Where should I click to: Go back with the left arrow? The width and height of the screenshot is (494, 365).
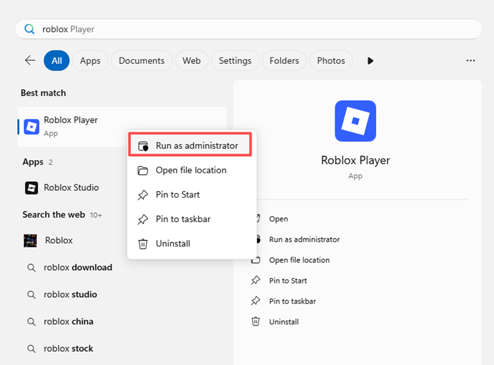[30, 60]
